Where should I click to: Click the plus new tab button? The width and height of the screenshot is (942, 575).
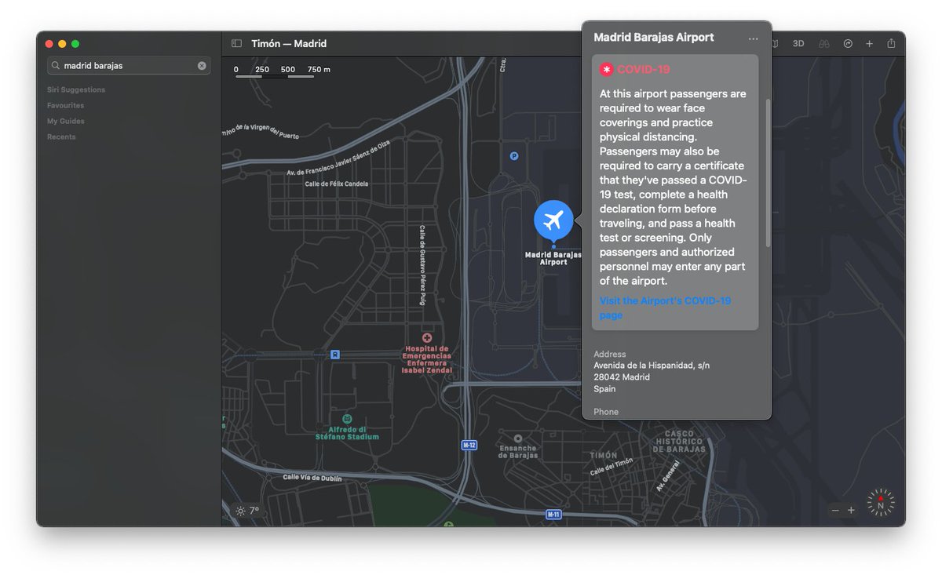(869, 44)
